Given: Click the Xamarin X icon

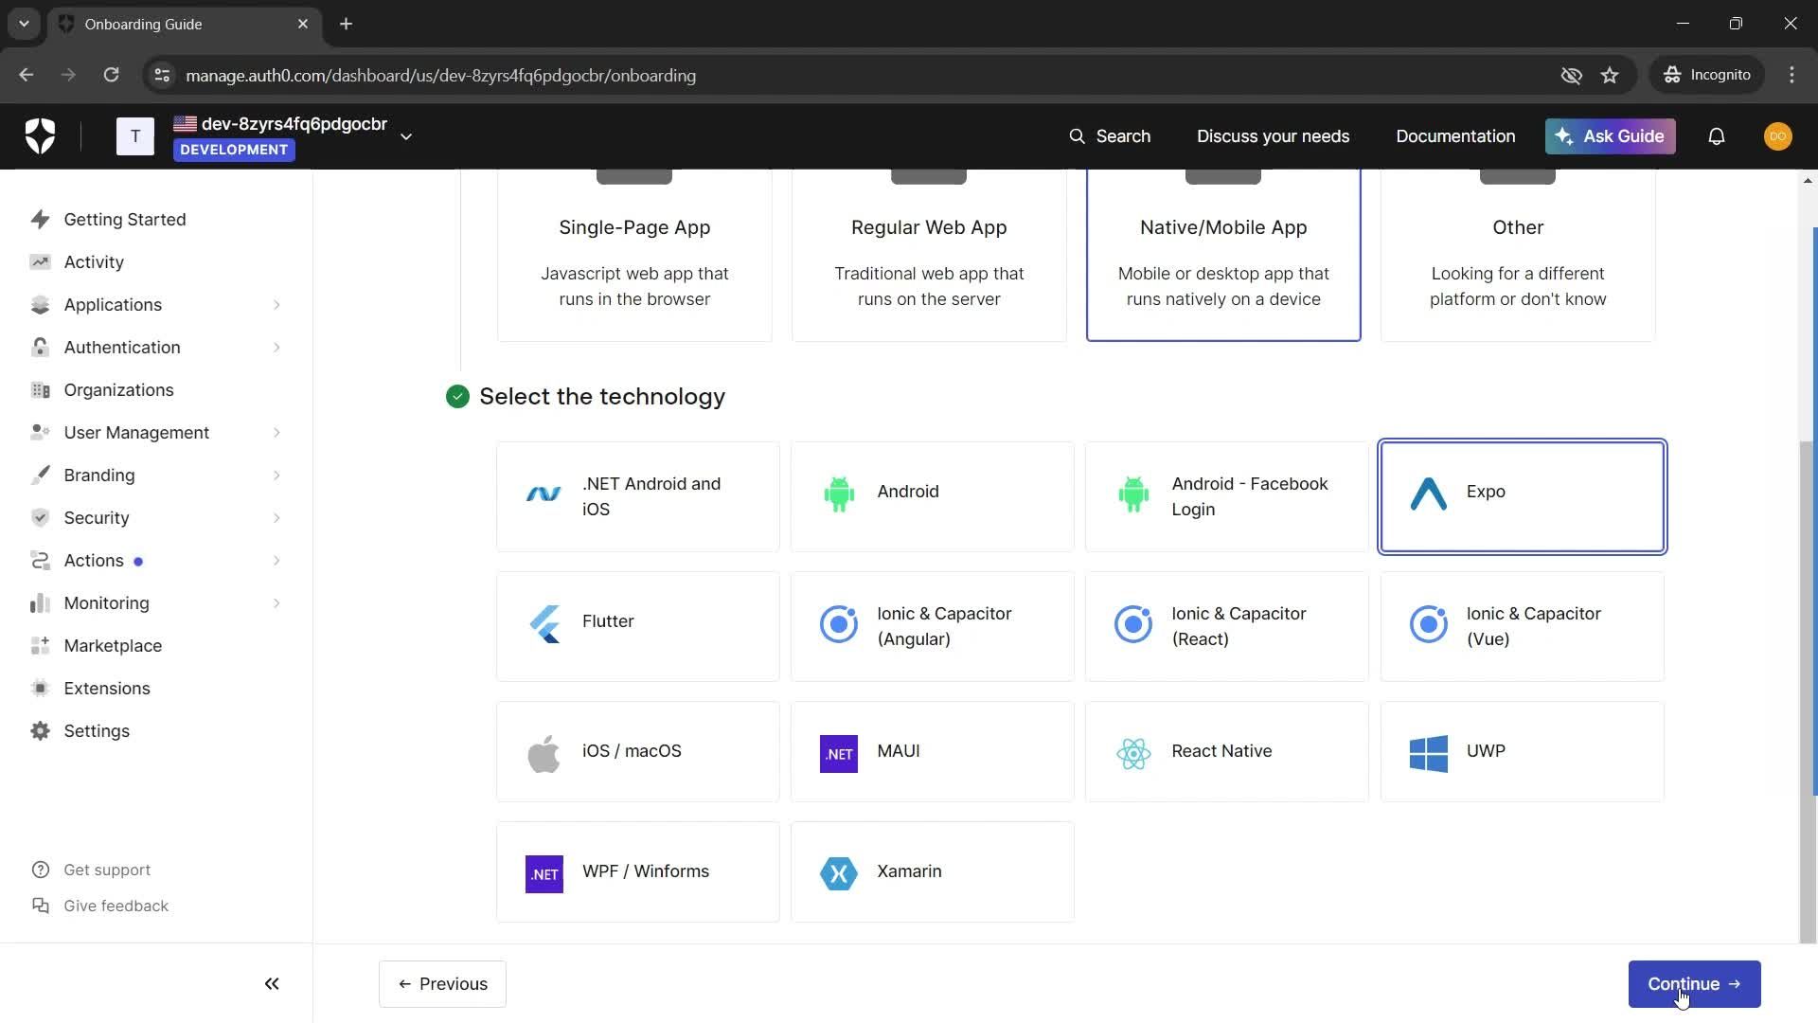Looking at the screenshot, I should 839,874.
